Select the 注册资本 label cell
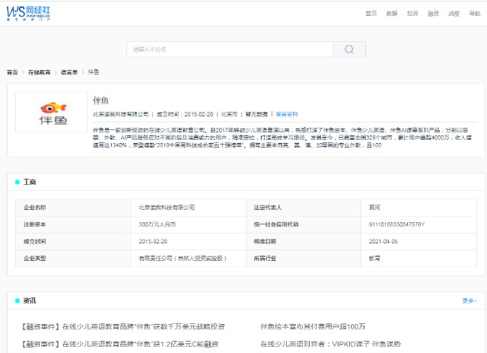Viewport: 487px width, 353px height. [x=73, y=224]
